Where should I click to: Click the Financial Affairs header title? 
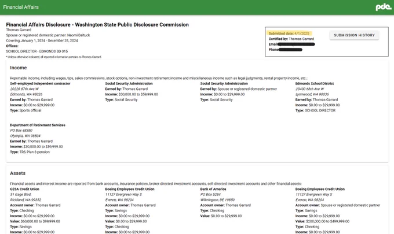coord(21,7)
